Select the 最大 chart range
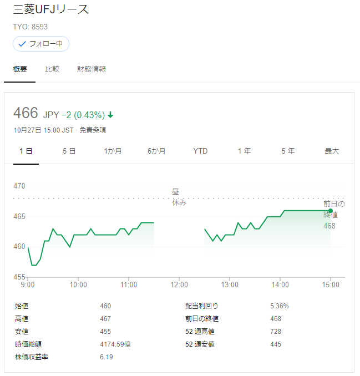360x376 pixels. point(332,151)
